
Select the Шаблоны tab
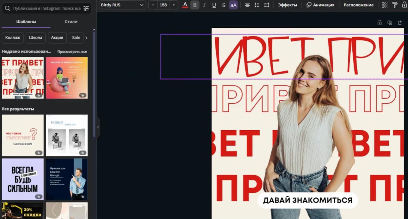pyautogui.click(x=26, y=22)
